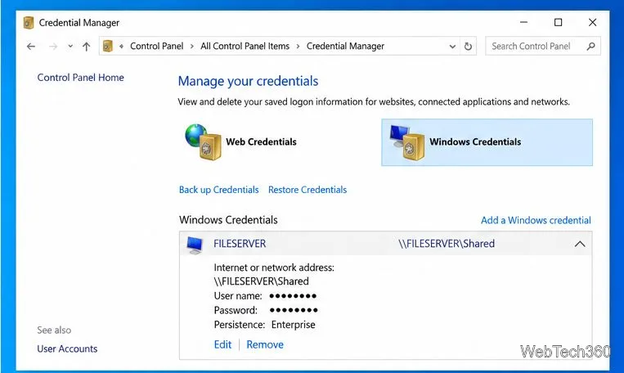Viewport: 624px width, 373px height.
Task: Click the FILESERVER computer icon
Action: 195,245
